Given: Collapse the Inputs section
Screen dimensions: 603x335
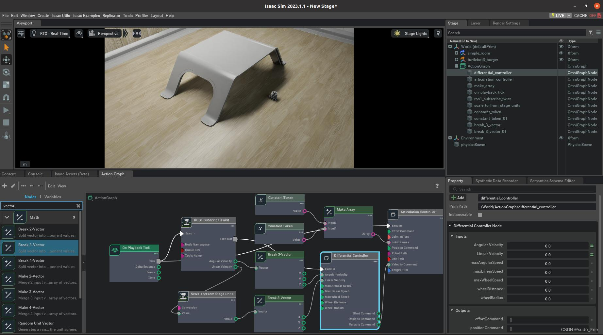Looking at the screenshot, I should [452, 236].
